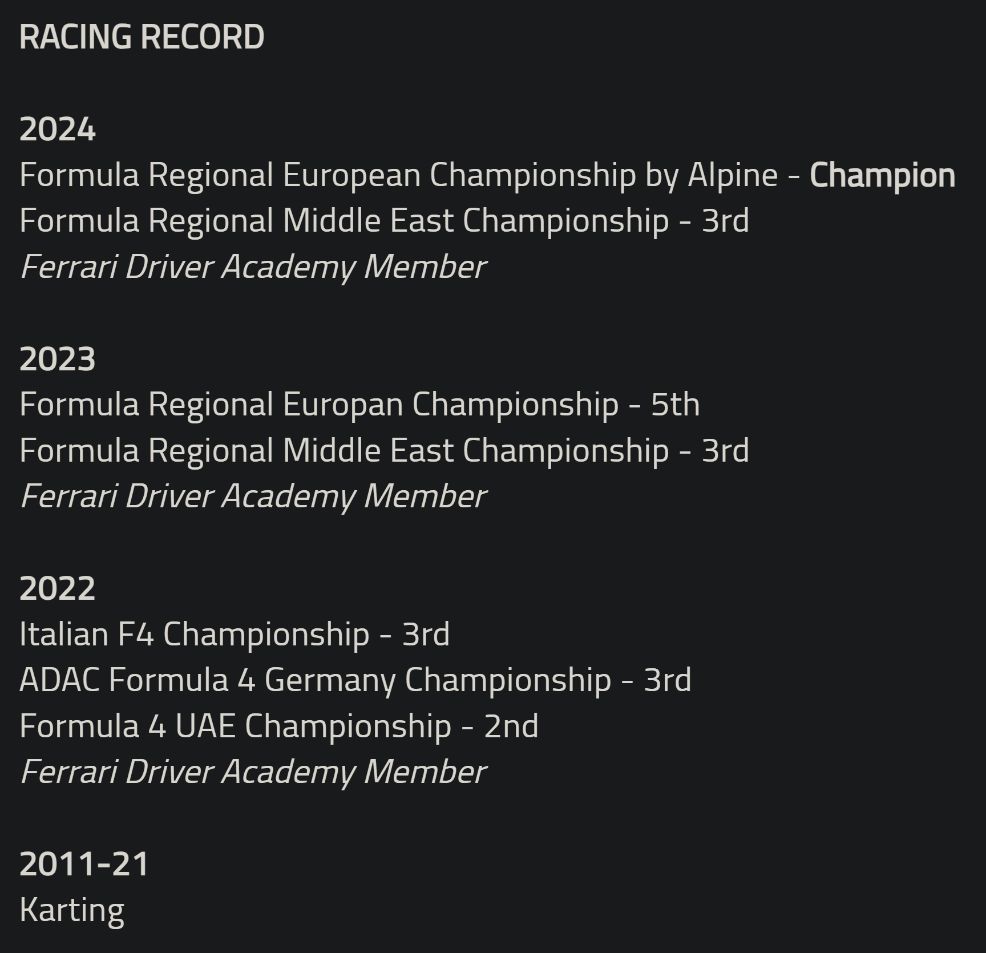The width and height of the screenshot is (986, 953).
Task: Select the 2011-21 year heading
Action: (84, 864)
